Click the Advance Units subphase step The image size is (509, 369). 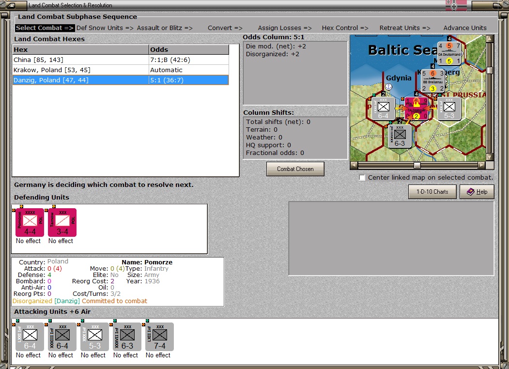pyautogui.click(x=465, y=28)
